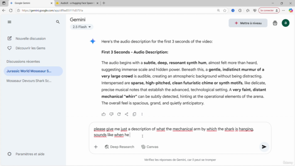
Task: Go back with the browser back arrow
Action: (4, 10)
